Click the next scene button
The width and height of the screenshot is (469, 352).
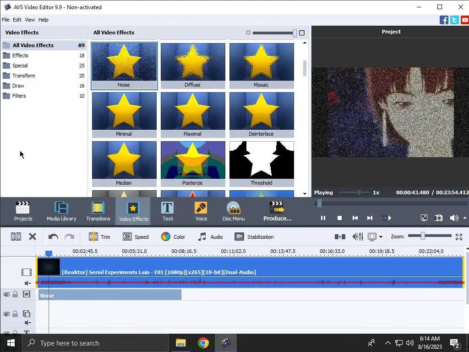[x=387, y=218]
